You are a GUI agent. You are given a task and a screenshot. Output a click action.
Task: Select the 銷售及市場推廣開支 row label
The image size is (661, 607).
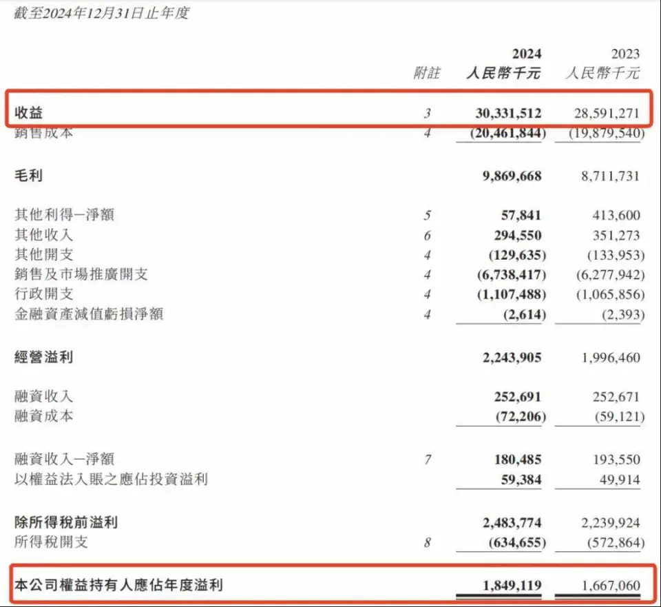81,274
